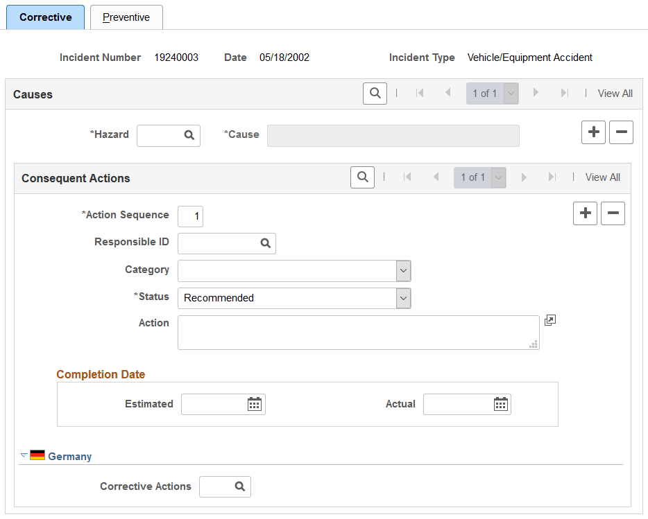This screenshot has width=648, height=519.
Task: Click the Germany section link
Action: [x=69, y=456]
